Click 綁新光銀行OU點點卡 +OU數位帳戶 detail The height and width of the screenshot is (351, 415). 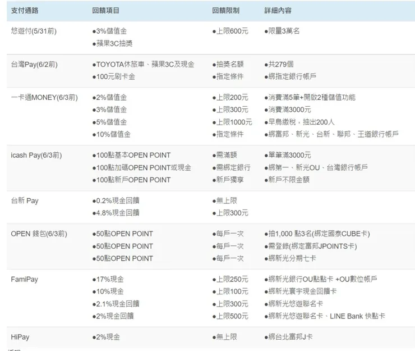321,280
